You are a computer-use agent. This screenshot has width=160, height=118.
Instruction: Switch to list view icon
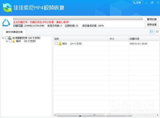click(152, 32)
